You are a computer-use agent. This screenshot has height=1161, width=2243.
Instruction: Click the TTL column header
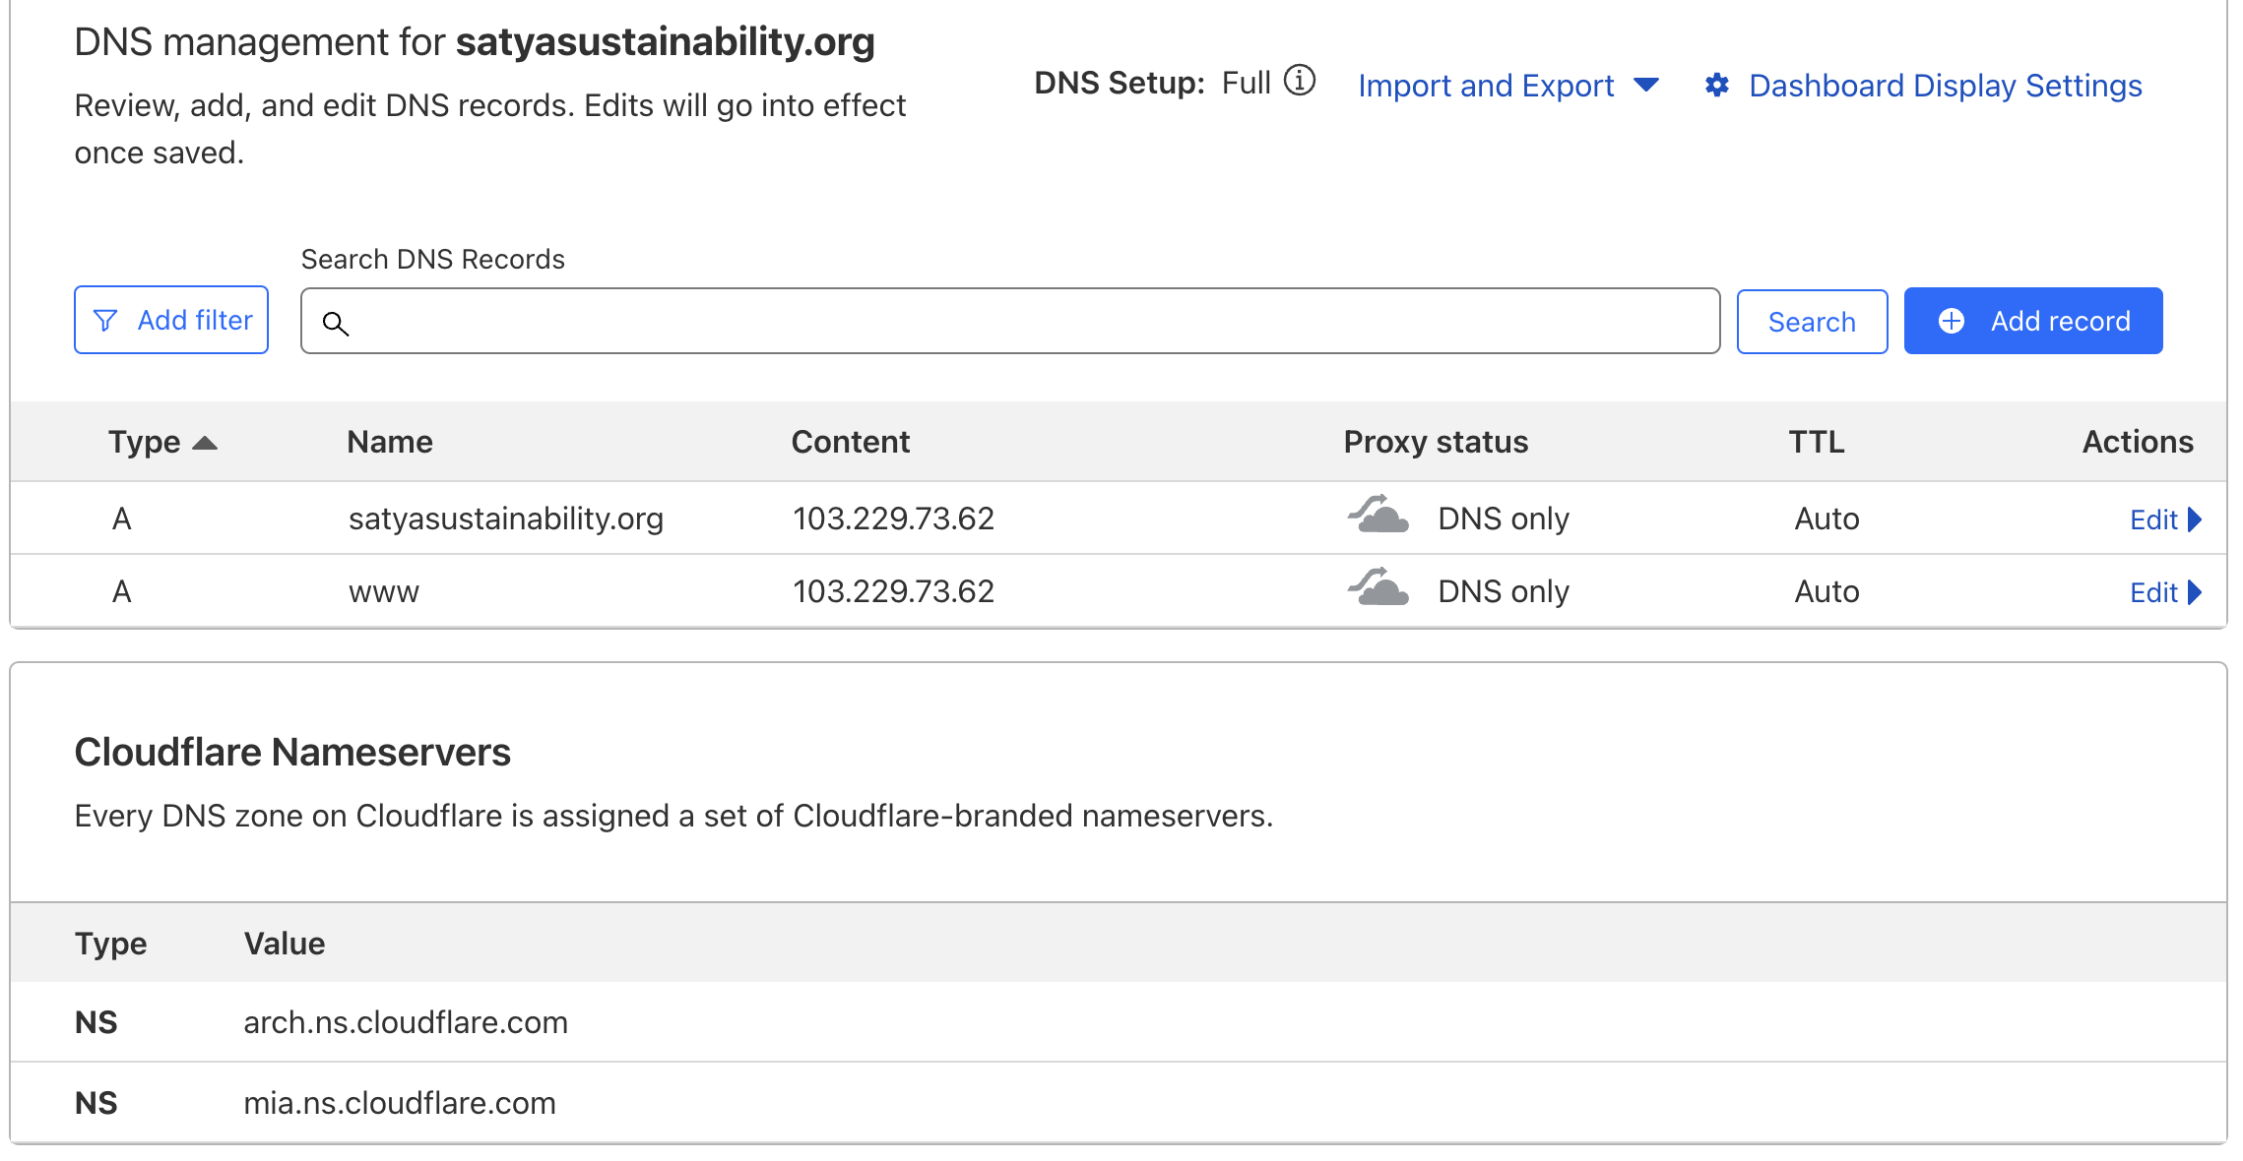pos(1817,442)
